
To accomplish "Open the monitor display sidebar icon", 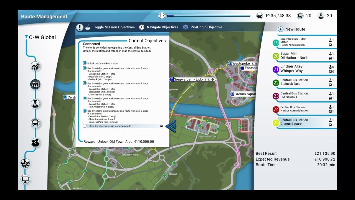I will 26,179.
